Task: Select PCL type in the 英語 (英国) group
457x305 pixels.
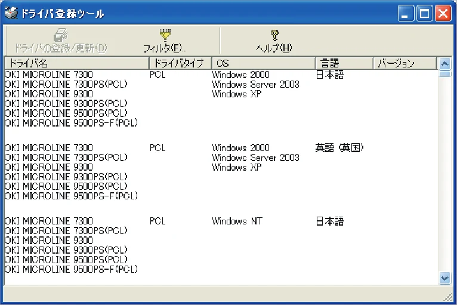Action: click(158, 148)
